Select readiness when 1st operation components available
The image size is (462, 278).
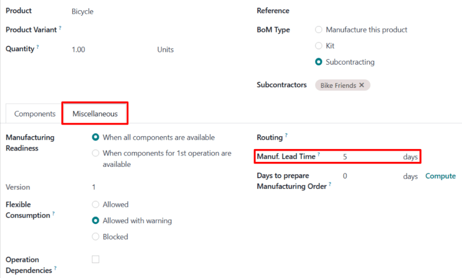[96, 154]
